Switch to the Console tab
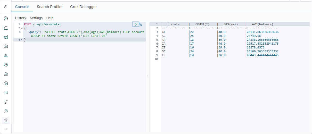The width and height of the screenshot is (312, 134). (22, 7)
